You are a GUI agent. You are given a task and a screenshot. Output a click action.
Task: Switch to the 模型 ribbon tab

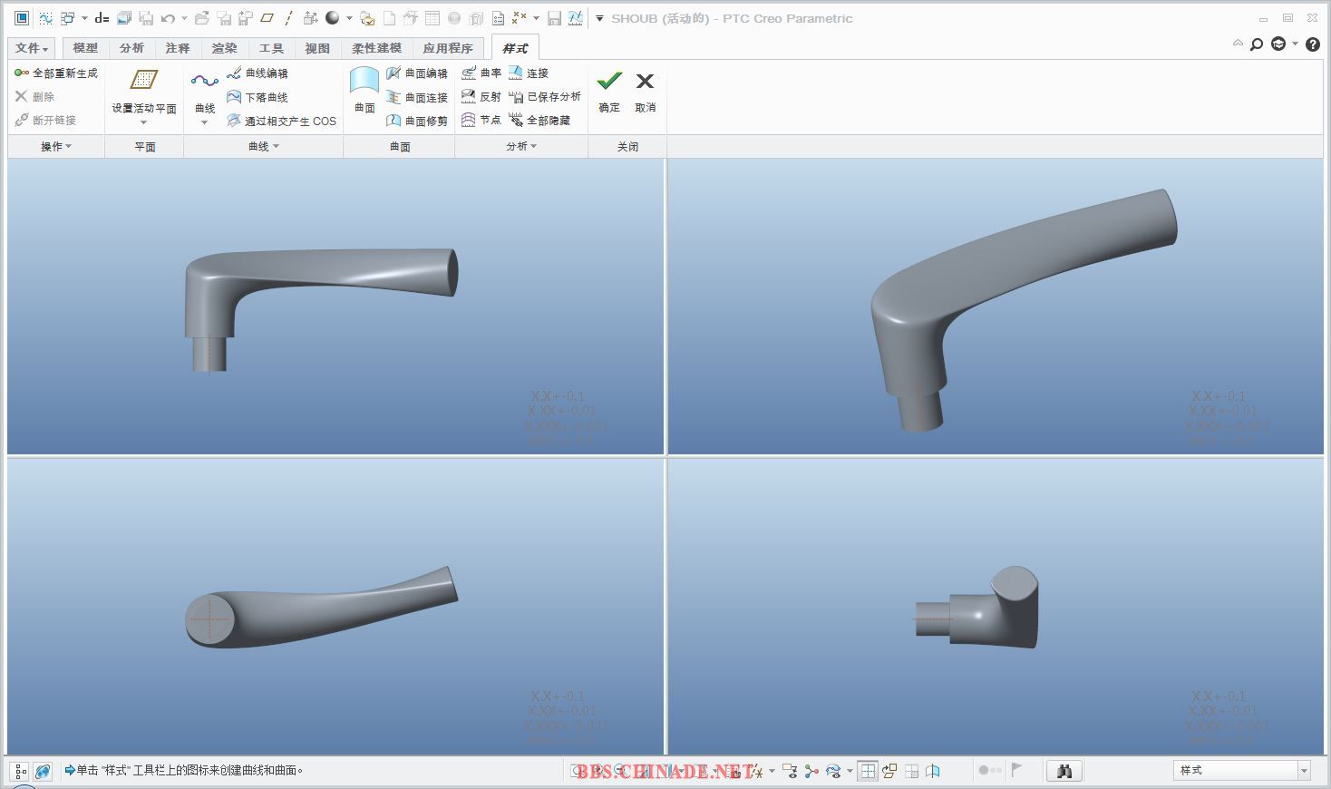(85, 48)
